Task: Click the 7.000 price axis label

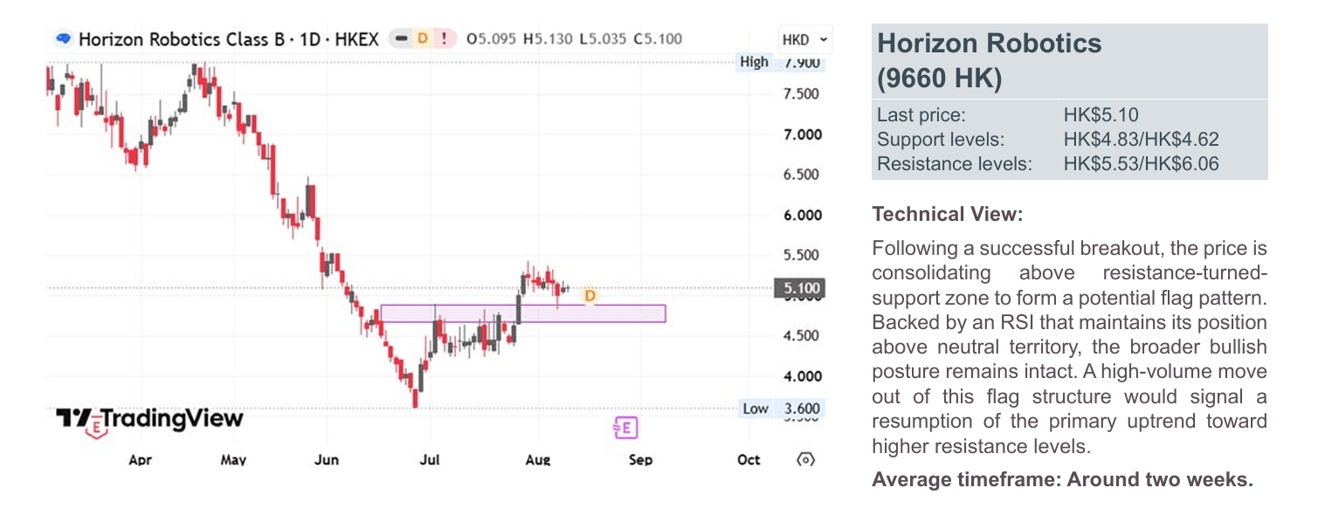Action: tap(801, 134)
